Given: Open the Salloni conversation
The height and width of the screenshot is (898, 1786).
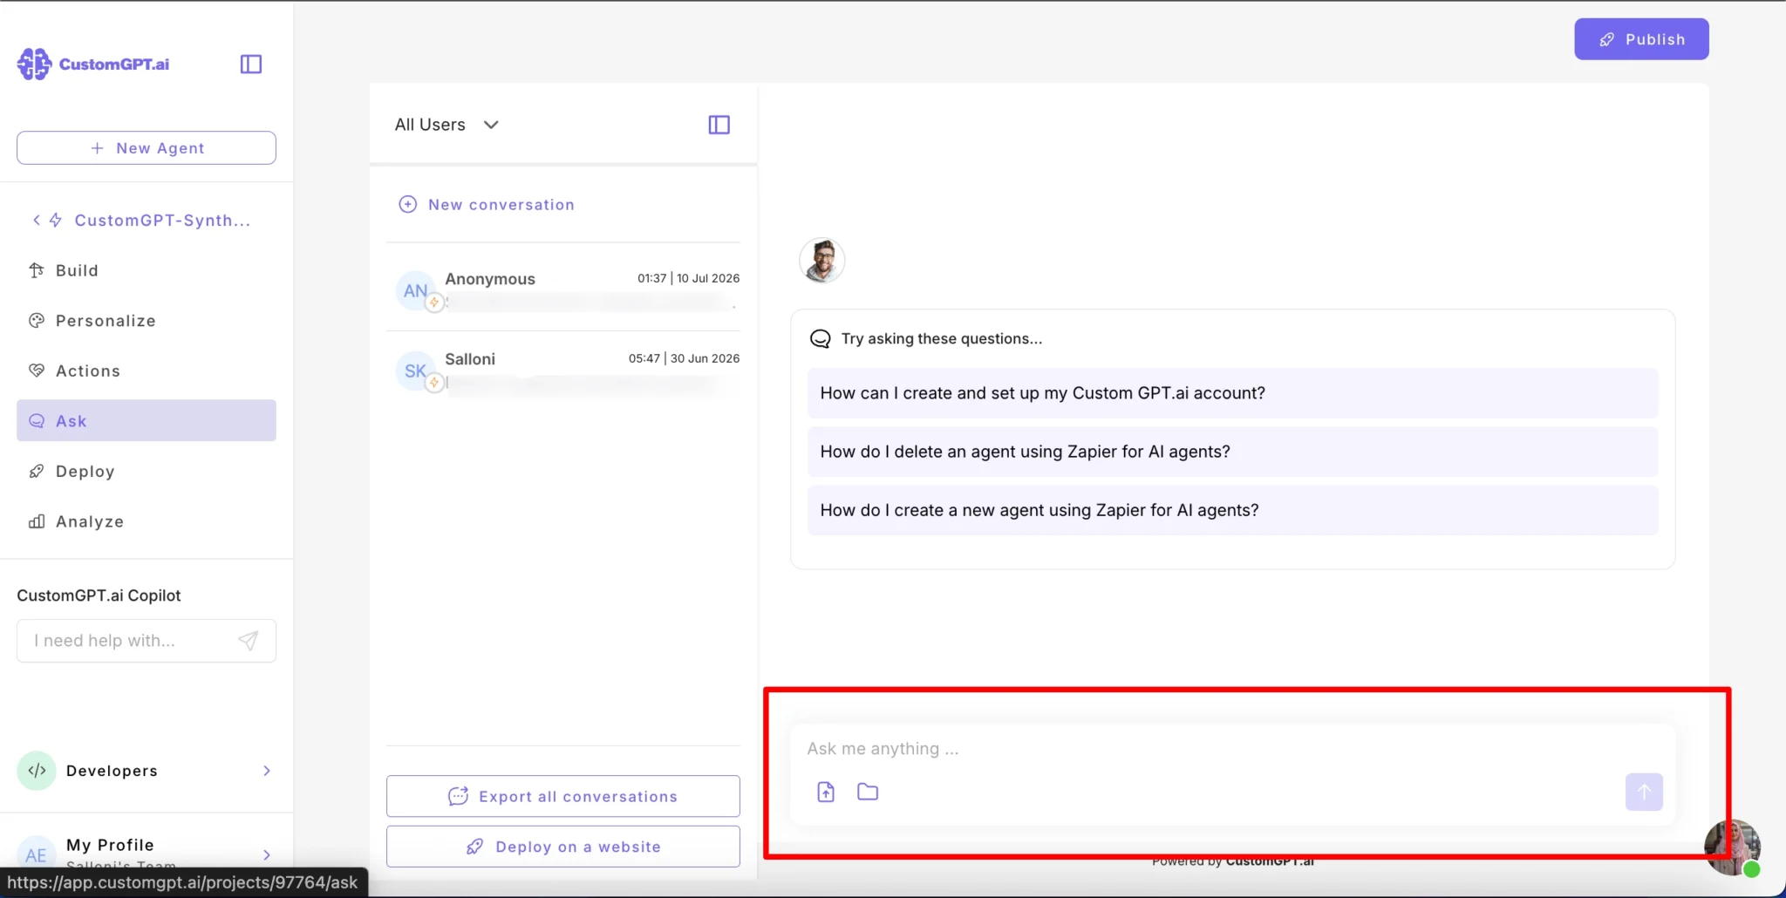Looking at the screenshot, I should point(563,371).
